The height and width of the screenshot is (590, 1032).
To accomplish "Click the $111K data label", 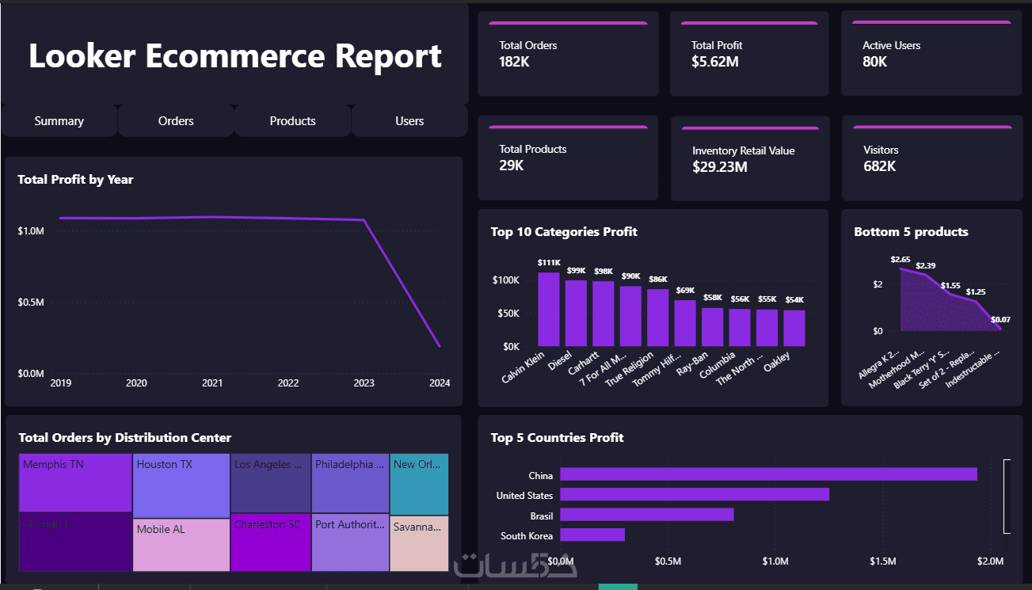I will pos(549,262).
